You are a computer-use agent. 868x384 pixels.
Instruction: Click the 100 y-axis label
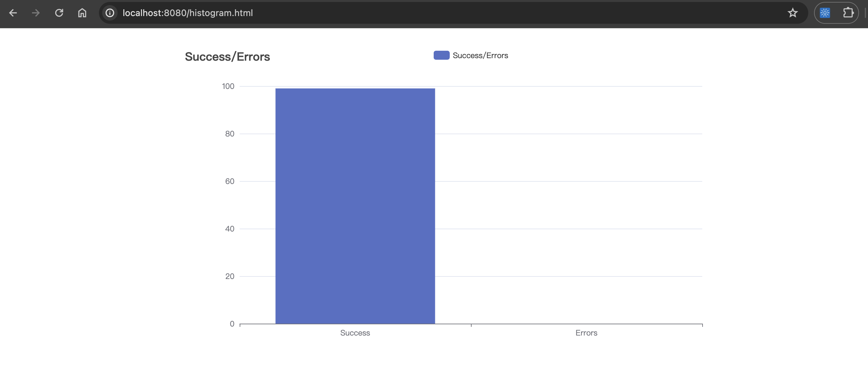[228, 86]
